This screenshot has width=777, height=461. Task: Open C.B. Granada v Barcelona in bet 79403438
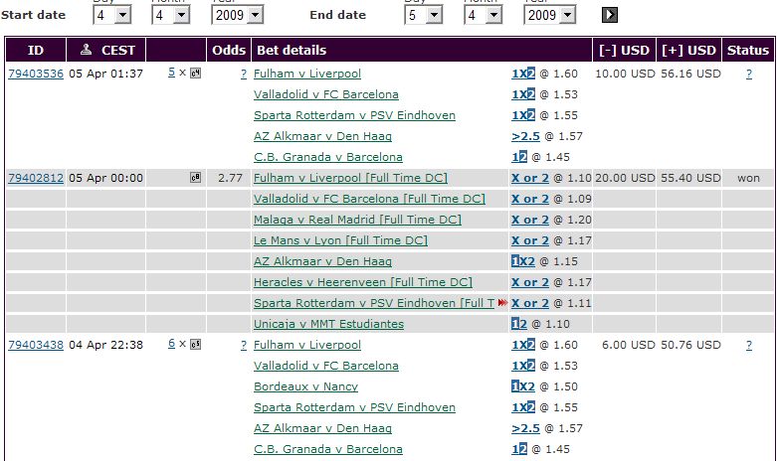point(328,449)
